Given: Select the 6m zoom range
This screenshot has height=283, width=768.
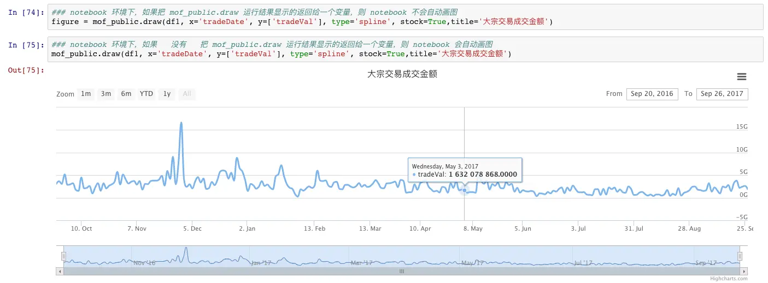Looking at the screenshot, I should (x=126, y=94).
